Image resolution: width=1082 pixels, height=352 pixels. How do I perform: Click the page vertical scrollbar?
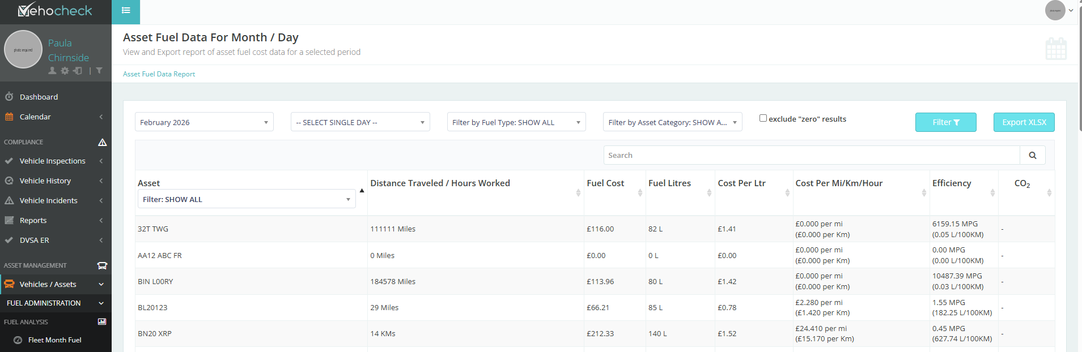(1080, 68)
